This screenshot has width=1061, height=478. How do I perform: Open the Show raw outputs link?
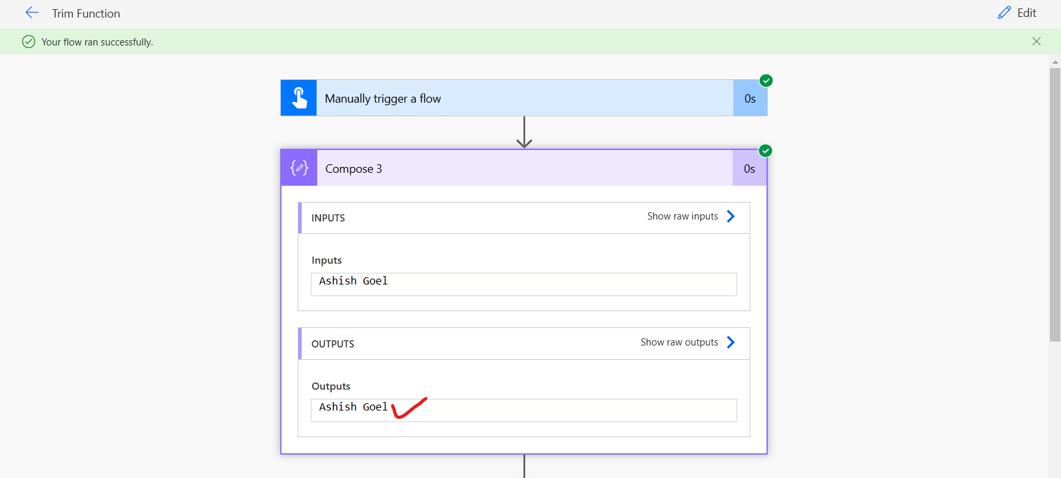[679, 342]
